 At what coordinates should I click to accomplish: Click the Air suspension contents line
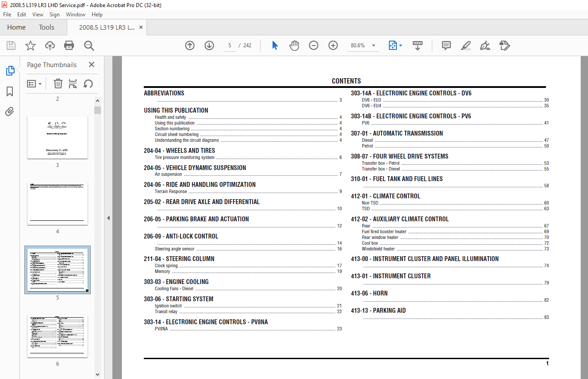[248, 174]
